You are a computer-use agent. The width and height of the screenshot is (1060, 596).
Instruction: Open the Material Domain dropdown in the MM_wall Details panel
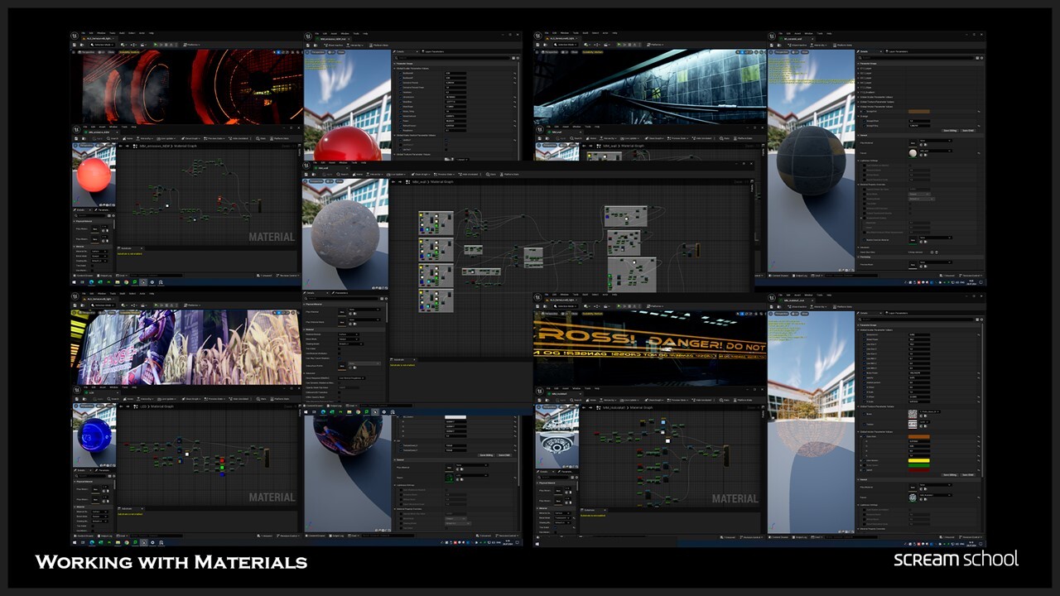point(348,334)
